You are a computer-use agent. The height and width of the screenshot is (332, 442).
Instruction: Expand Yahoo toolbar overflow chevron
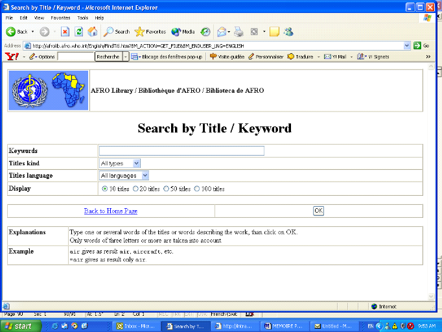coord(428,56)
